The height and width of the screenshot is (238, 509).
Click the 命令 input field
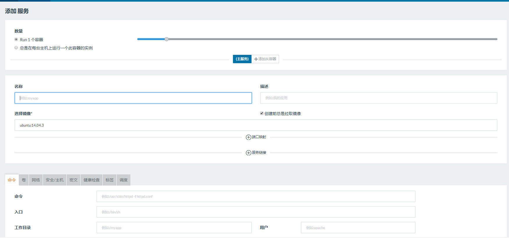pyautogui.click(x=256, y=196)
